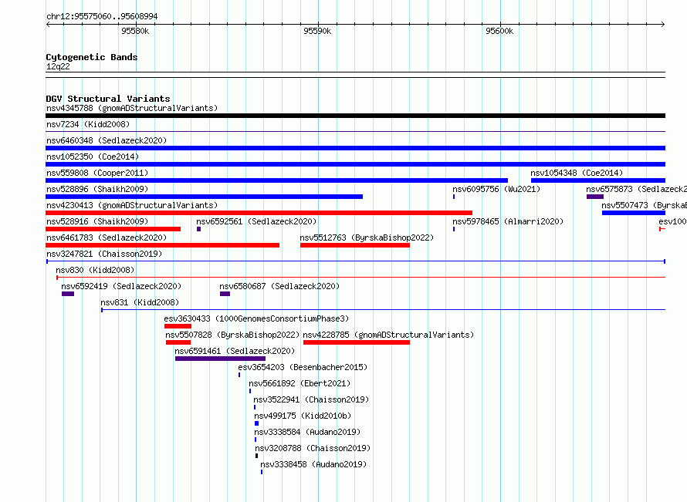
Task: Open nsv5978465 (Almarri2020) label
Action: click(x=508, y=221)
